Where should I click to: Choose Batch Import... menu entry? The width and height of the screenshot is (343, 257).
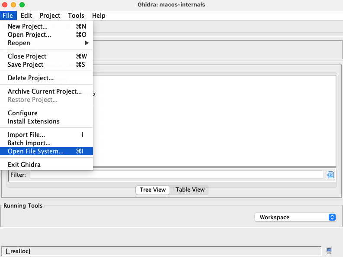(46, 143)
